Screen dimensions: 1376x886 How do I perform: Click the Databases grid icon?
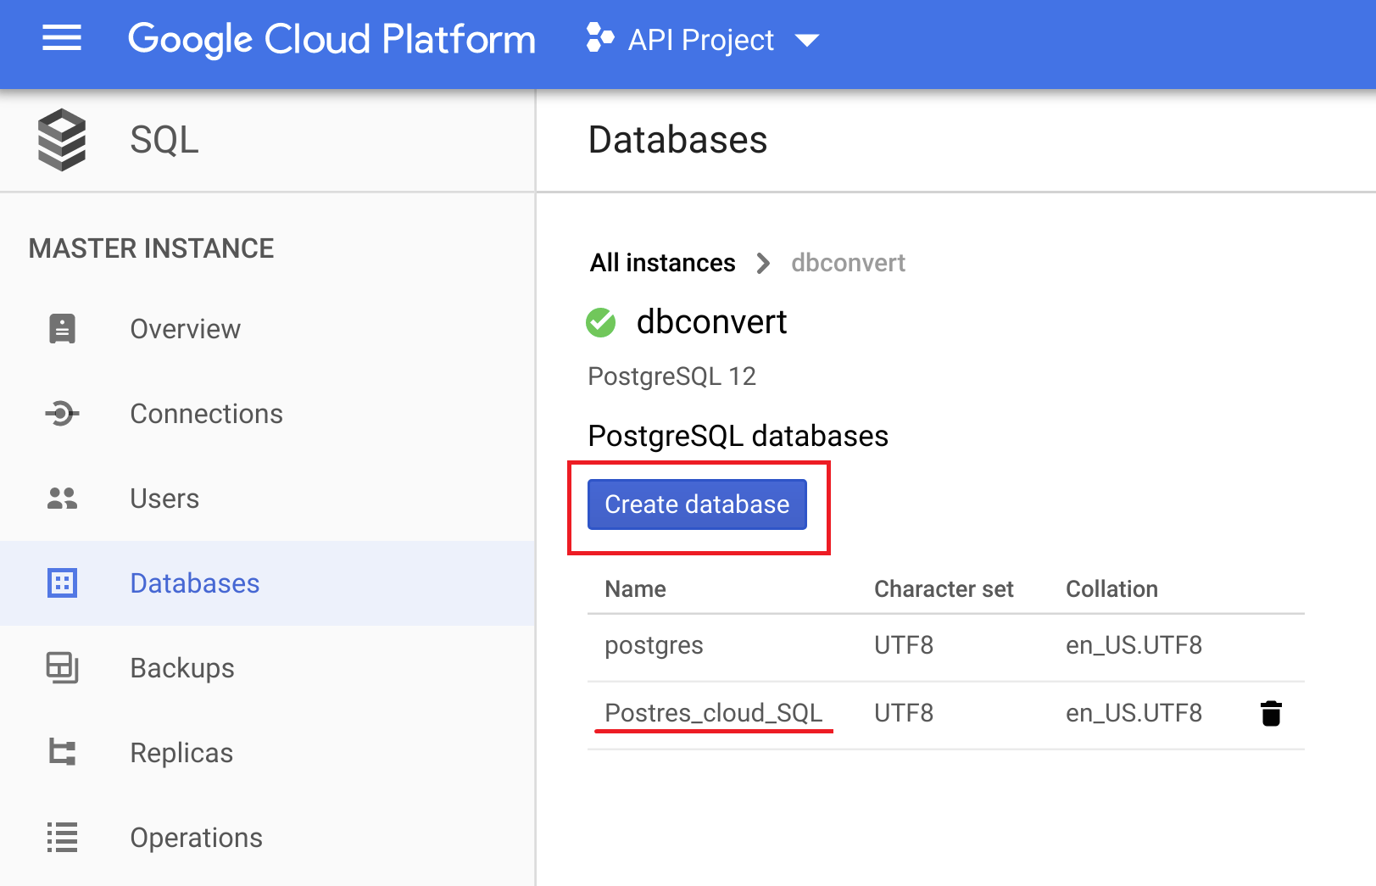(x=62, y=583)
